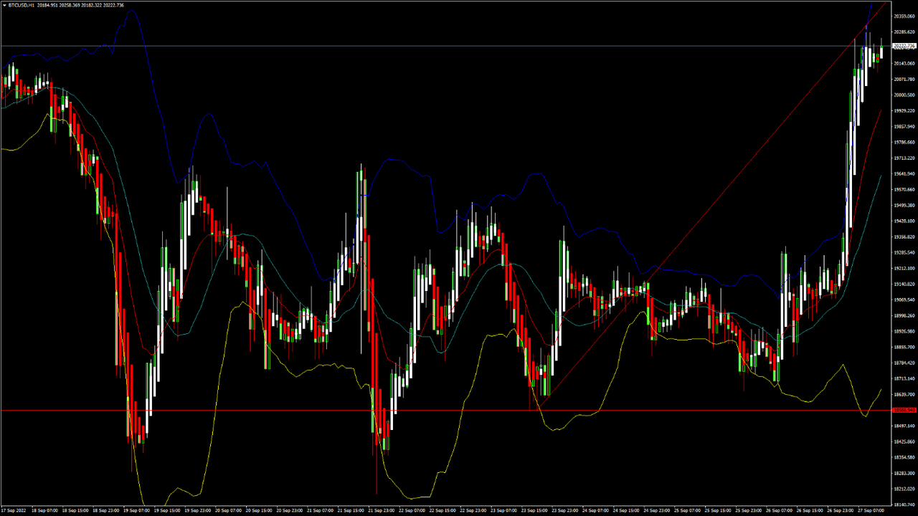918x516 pixels.
Task: Click the 19000.500 area price label 18996.720
Action: pos(903,316)
